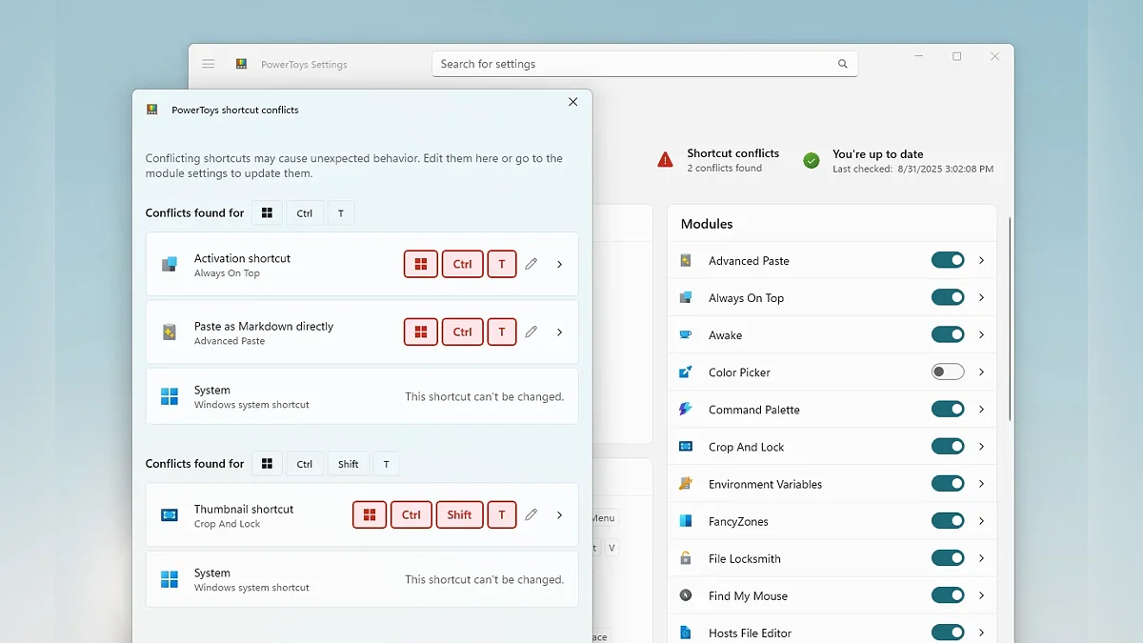Toggle the Find My Mouse switch

pyautogui.click(x=948, y=595)
